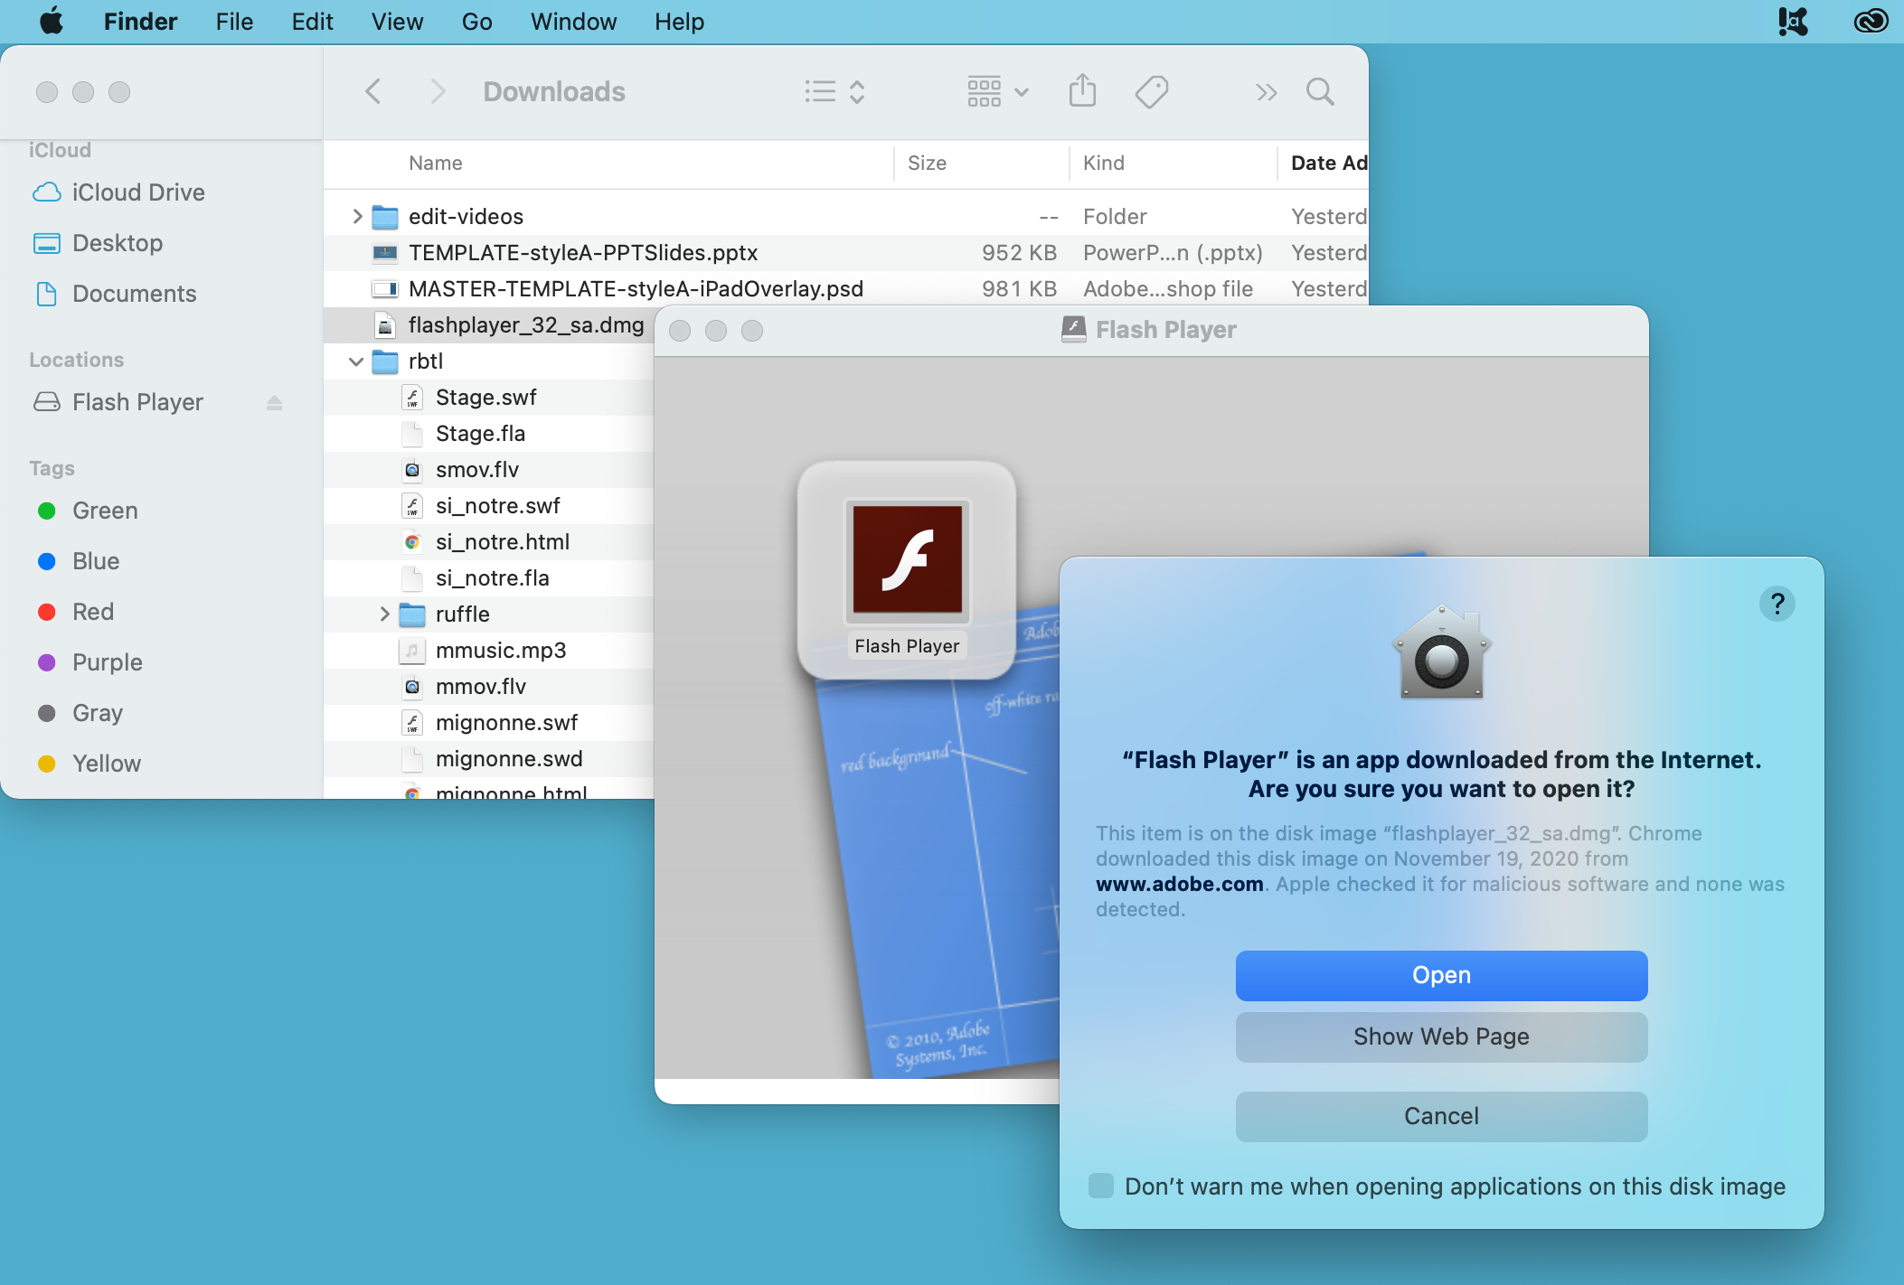Click the smov.flv file icon
This screenshot has width=1904, height=1285.
pyautogui.click(x=412, y=470)
